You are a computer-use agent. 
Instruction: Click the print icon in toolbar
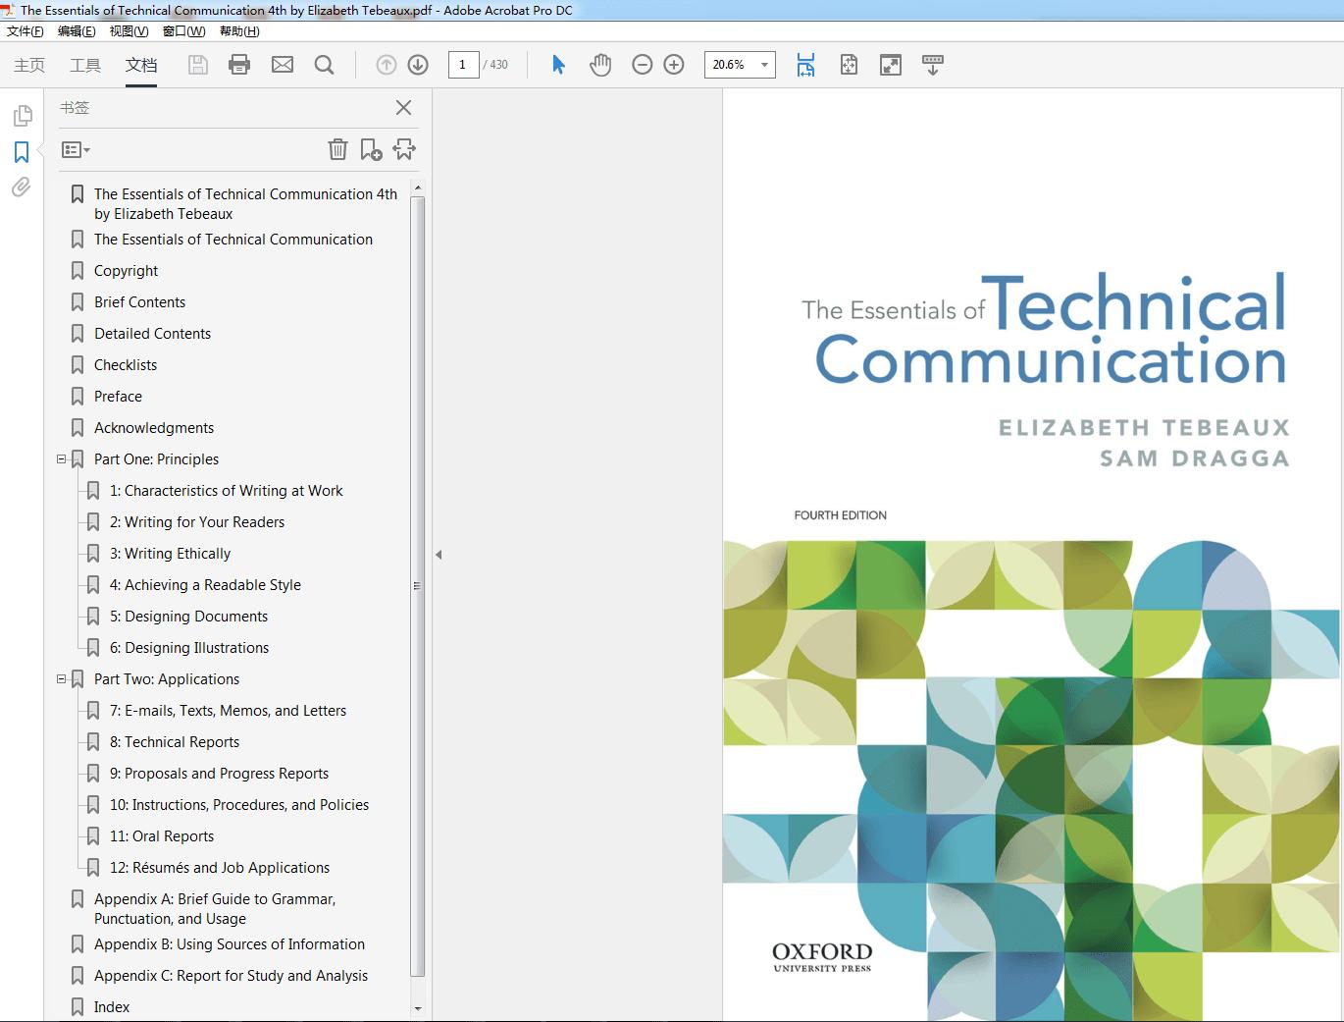coord(239,65)
